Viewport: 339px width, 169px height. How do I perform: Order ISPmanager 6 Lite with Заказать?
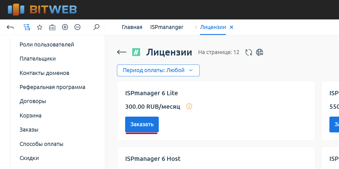point(142,124)
